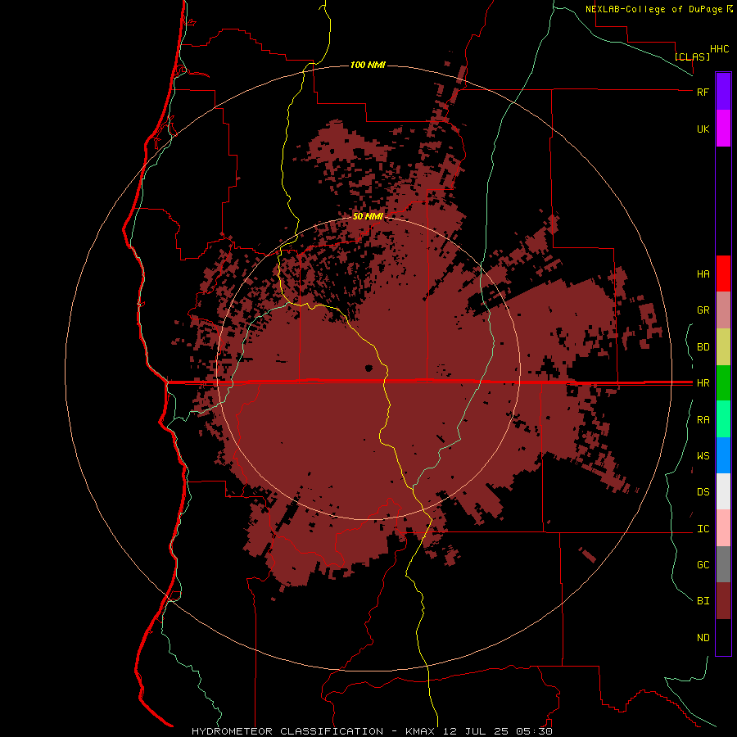The width and height of the screenshot is (737, 737).
Task: Click the 05:30 timestamp
Action: pos(533,731)
